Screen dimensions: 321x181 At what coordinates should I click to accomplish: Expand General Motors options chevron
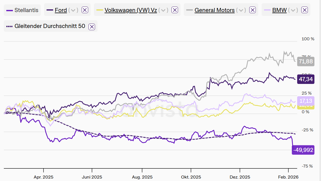[x=241, y=10]
